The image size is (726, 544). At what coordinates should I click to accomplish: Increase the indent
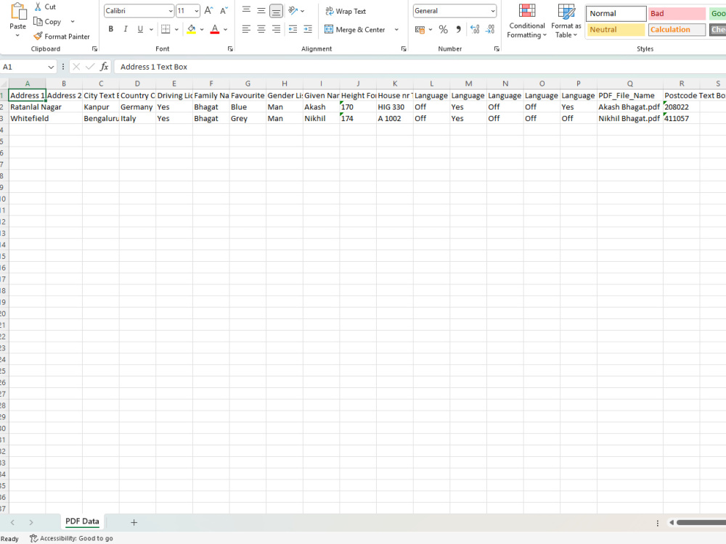tap(308, 29)
